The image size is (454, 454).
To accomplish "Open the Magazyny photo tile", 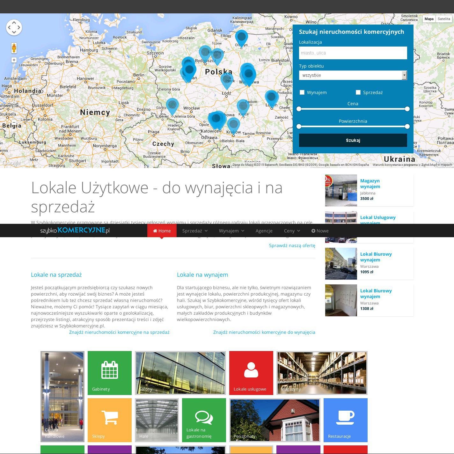I will [322, 373].
